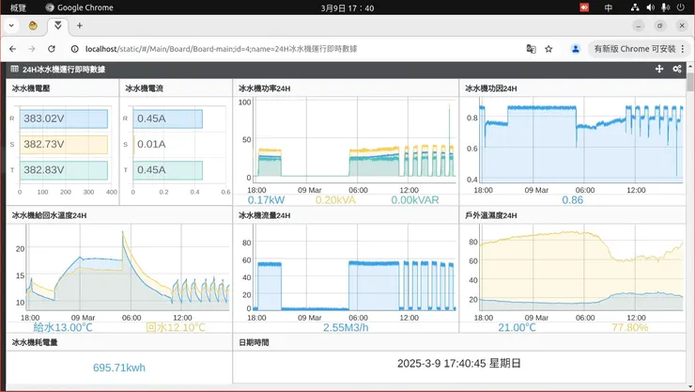Open a new browser tab
This screenshot has width=695, height=392.
point(79,25)
